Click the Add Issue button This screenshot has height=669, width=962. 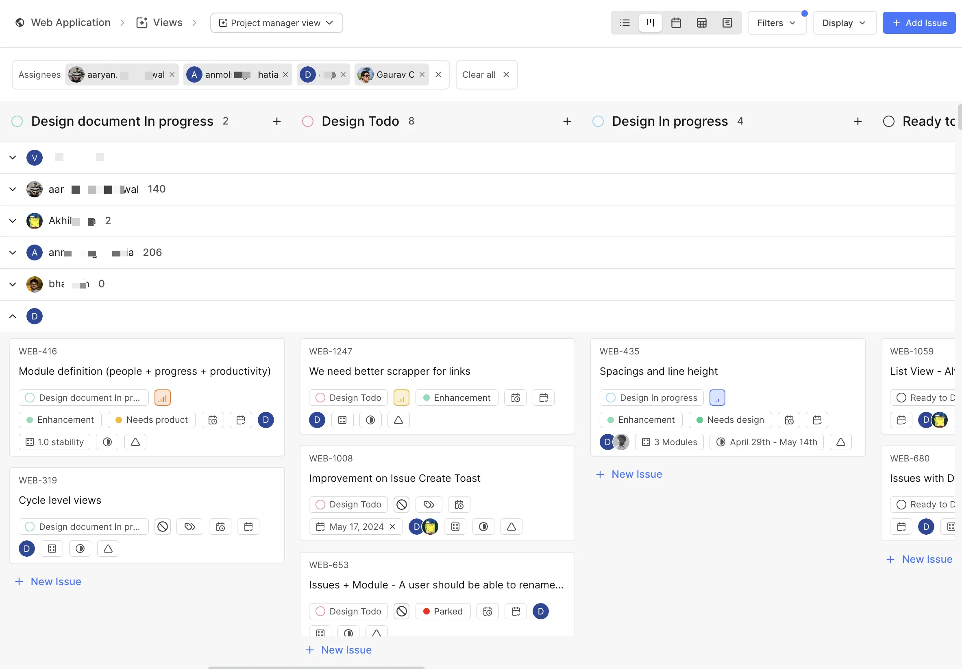(x=919, y=23)
